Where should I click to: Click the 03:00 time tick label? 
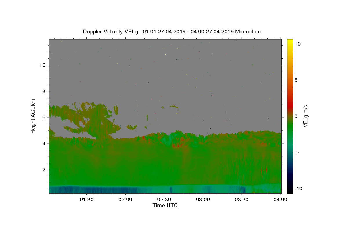click(x=203, y=200)
